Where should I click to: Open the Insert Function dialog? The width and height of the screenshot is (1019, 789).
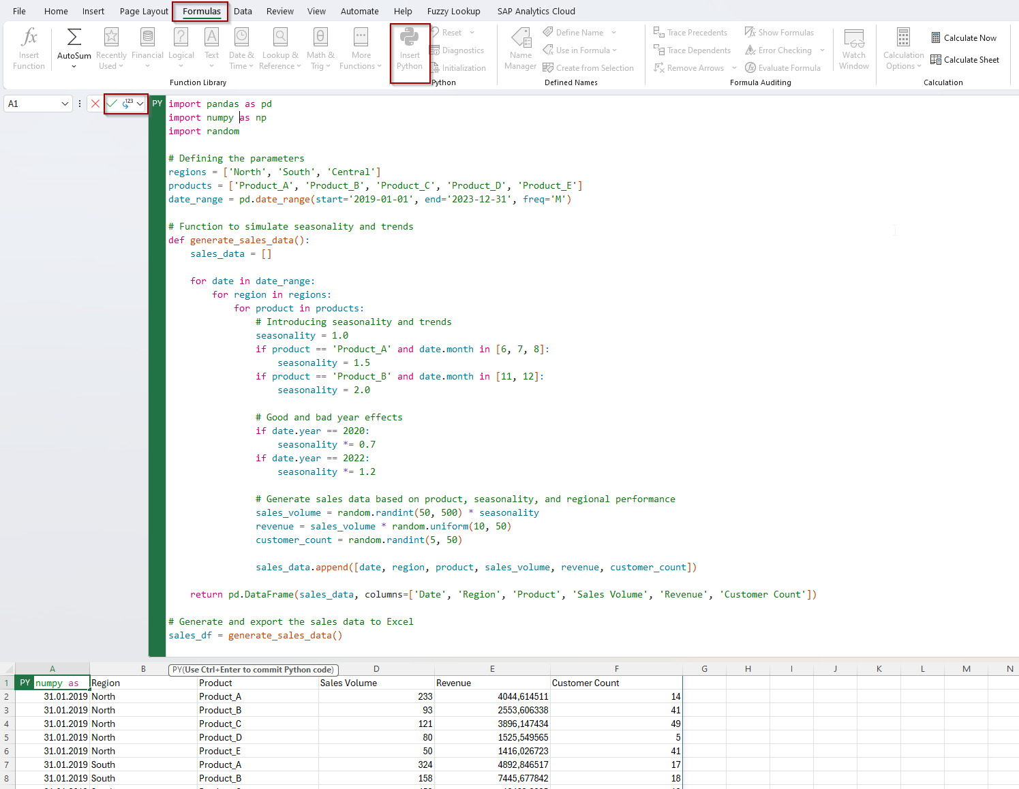tap(29, 49)
